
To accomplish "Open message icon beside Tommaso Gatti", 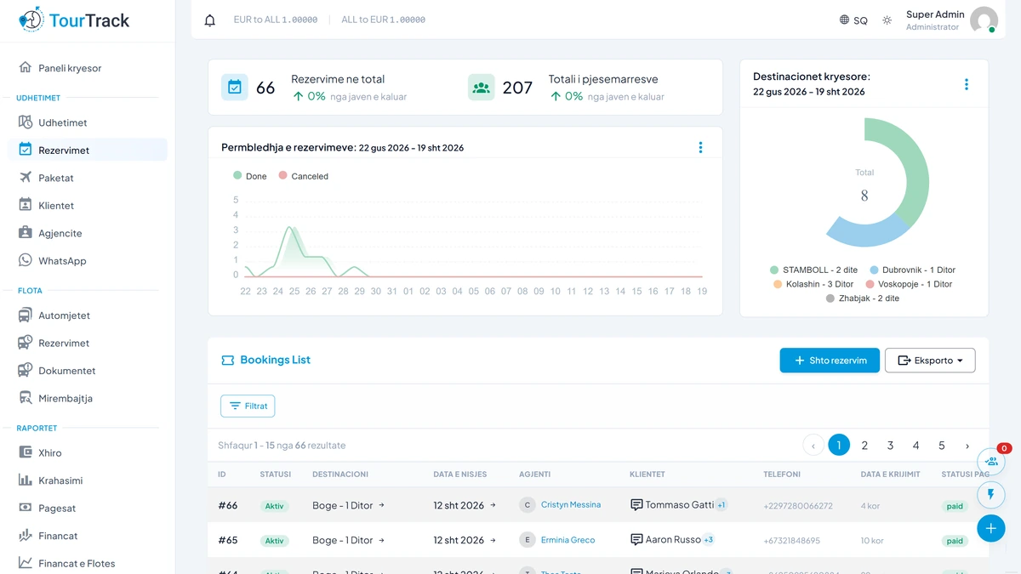I will click(x=636, y=505).
